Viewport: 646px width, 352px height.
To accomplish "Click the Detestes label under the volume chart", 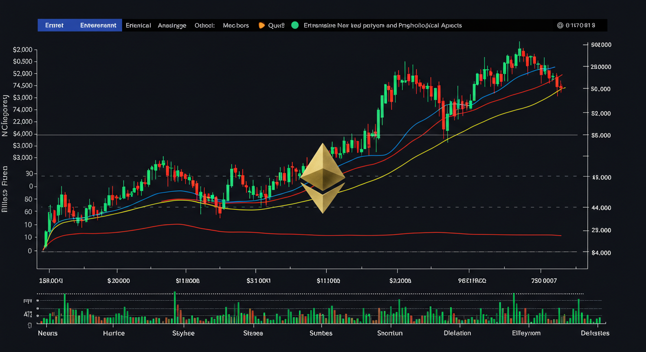I will (x=595, y=333).
